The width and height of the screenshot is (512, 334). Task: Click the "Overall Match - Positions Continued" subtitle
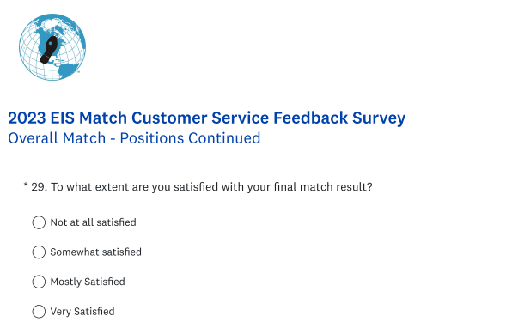coord(134,138)
